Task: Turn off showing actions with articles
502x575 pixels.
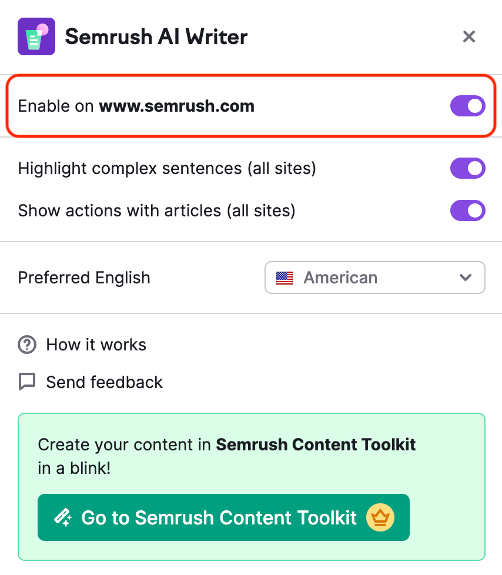Action: click(x=467, y=210)
